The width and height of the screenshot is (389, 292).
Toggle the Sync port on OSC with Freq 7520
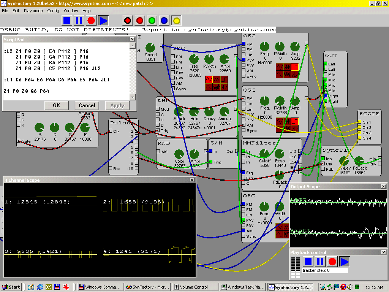(x=173, y=89)
